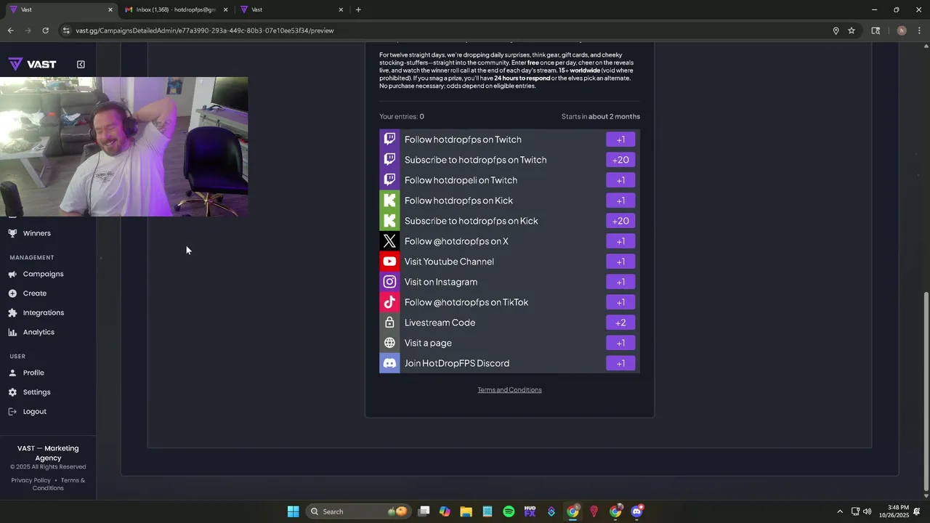Click the Instagram icon in entries list

pyautogui.click(x=389, y=282)
